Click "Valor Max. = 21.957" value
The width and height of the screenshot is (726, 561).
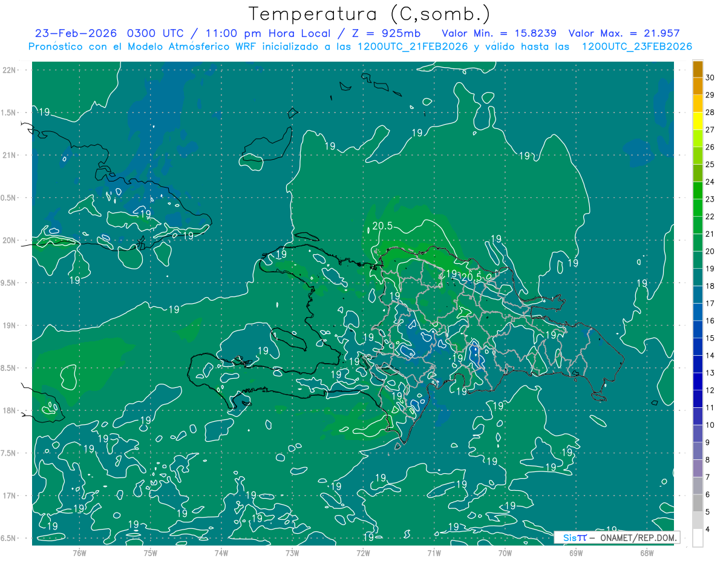624,33
